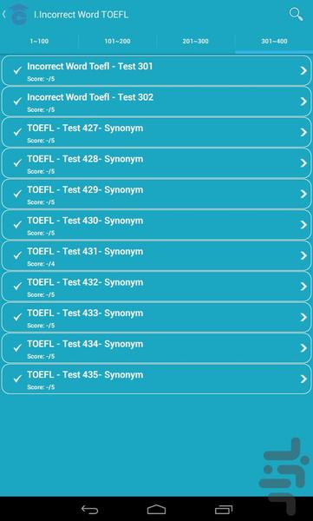The height and width of the screenshot is (521, 313).
Task: Tap the back arrow in header
Action: (x=4, y=15)
